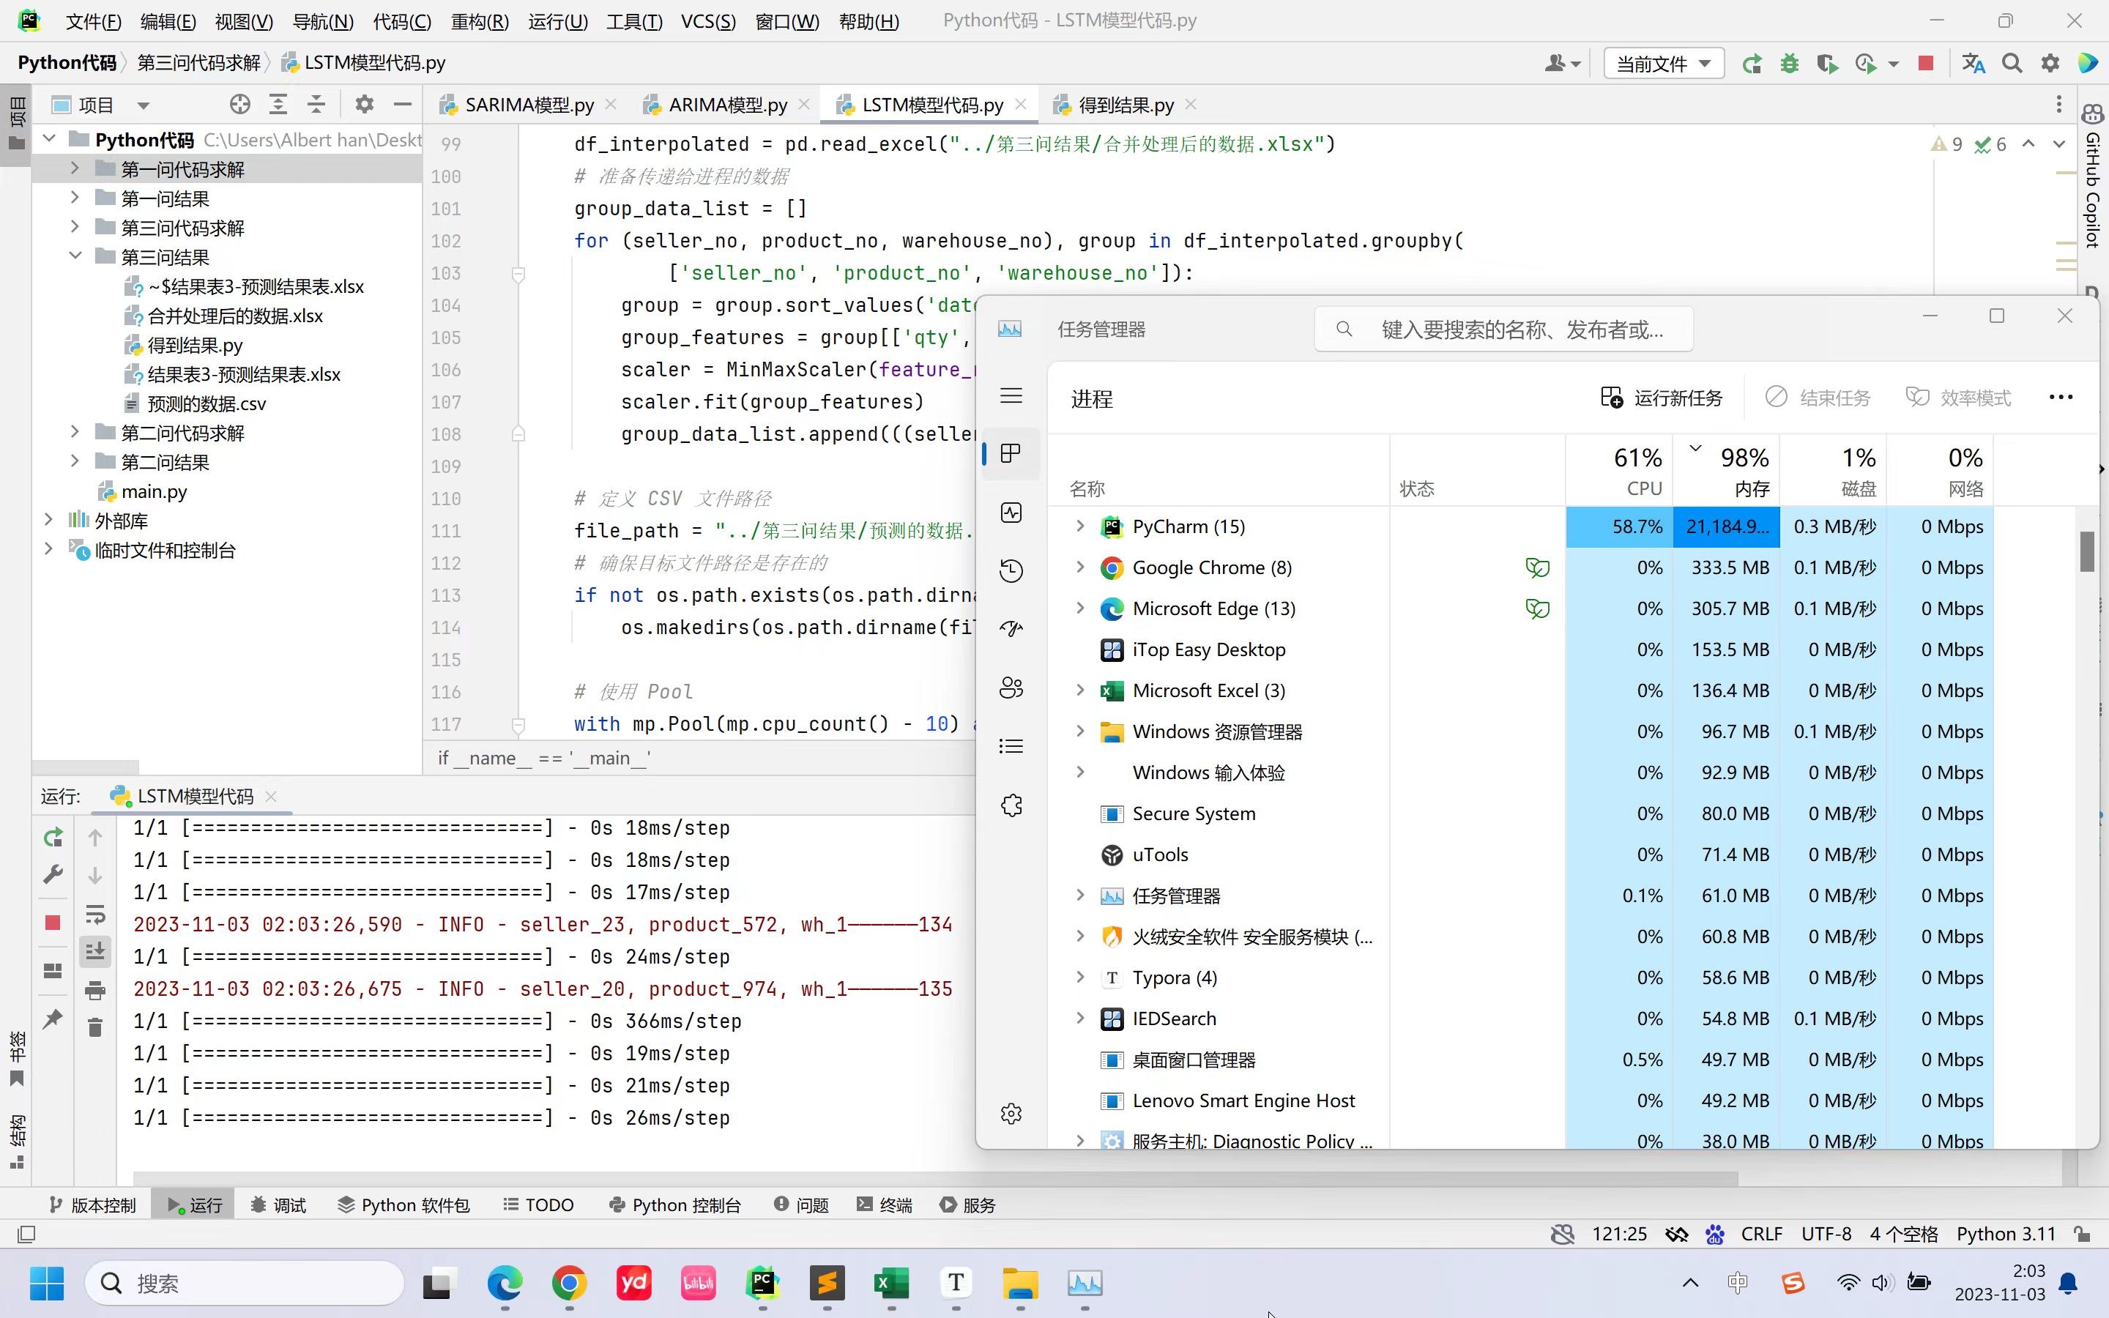Open the 重构(R) menu
Screen dimensions: 2109x1318
click(x=480, y=21)
